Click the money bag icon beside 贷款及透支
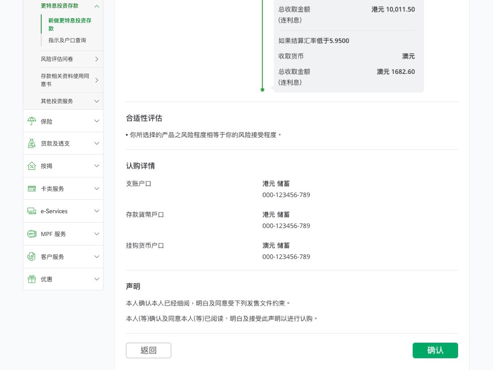 (x=32, y=143)
